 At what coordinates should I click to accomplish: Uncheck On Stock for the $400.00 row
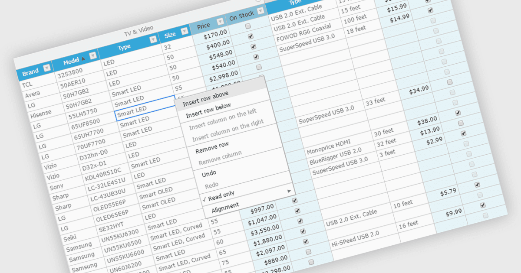251,37
